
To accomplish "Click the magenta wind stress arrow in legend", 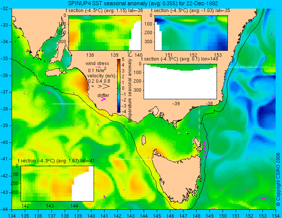I will (x=98, y=67).
